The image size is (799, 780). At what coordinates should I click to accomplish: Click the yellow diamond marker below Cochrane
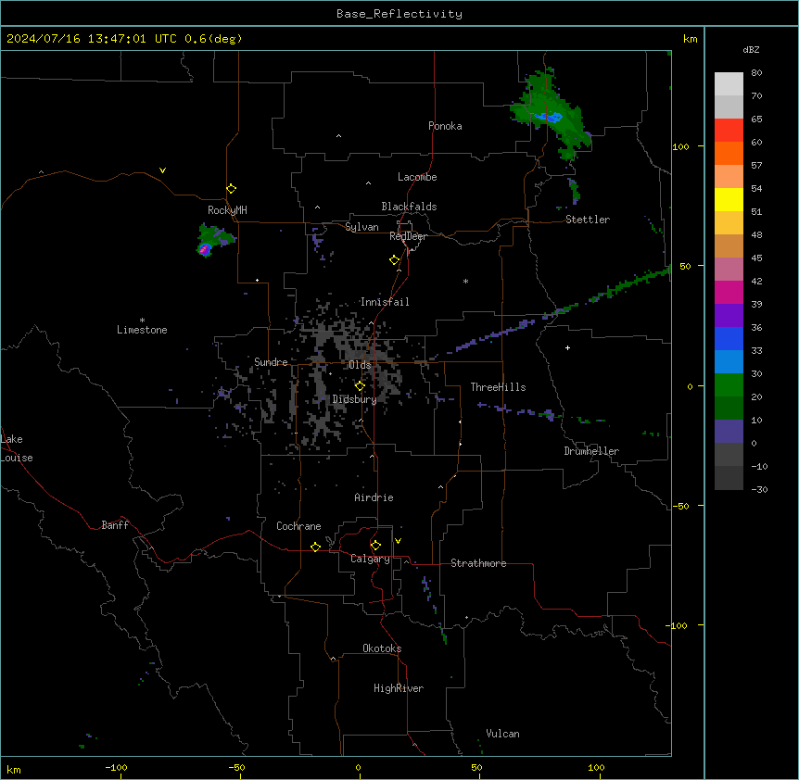(x=315, y=547)
